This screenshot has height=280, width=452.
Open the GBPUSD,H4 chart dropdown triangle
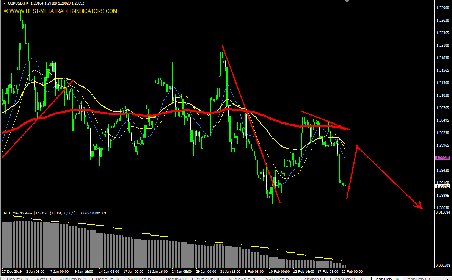point(5,3)
